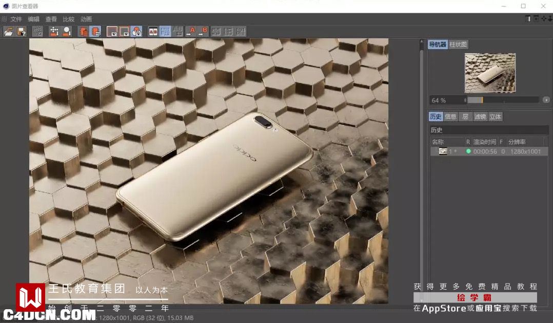The height and width of the screenshot is (323, 553).
Task: Click the first panel layout icon at top right
Action: [528, 18]
